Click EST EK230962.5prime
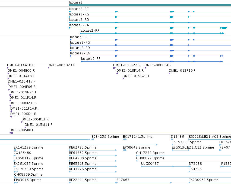Screen dimensions: 231x184 (x=203, y=180)
